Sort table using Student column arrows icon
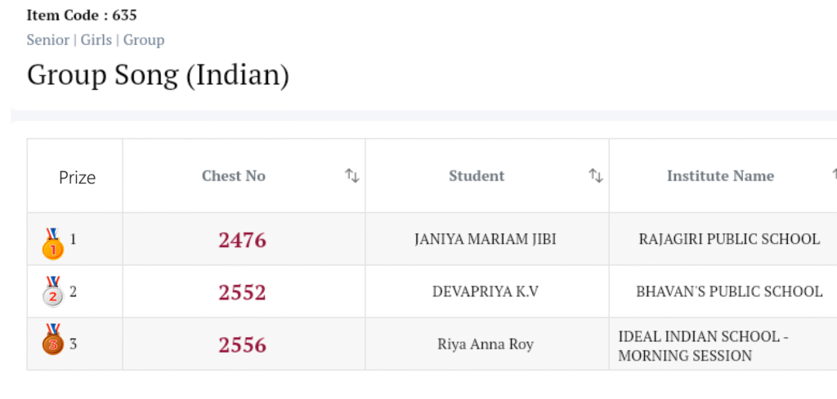This screenshot has height=399, width=837. point(596,175)
